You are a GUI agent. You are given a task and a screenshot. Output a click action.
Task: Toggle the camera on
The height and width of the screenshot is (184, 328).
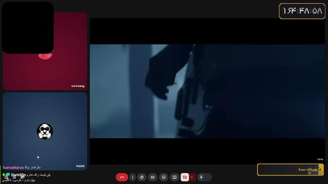(185, 177)
